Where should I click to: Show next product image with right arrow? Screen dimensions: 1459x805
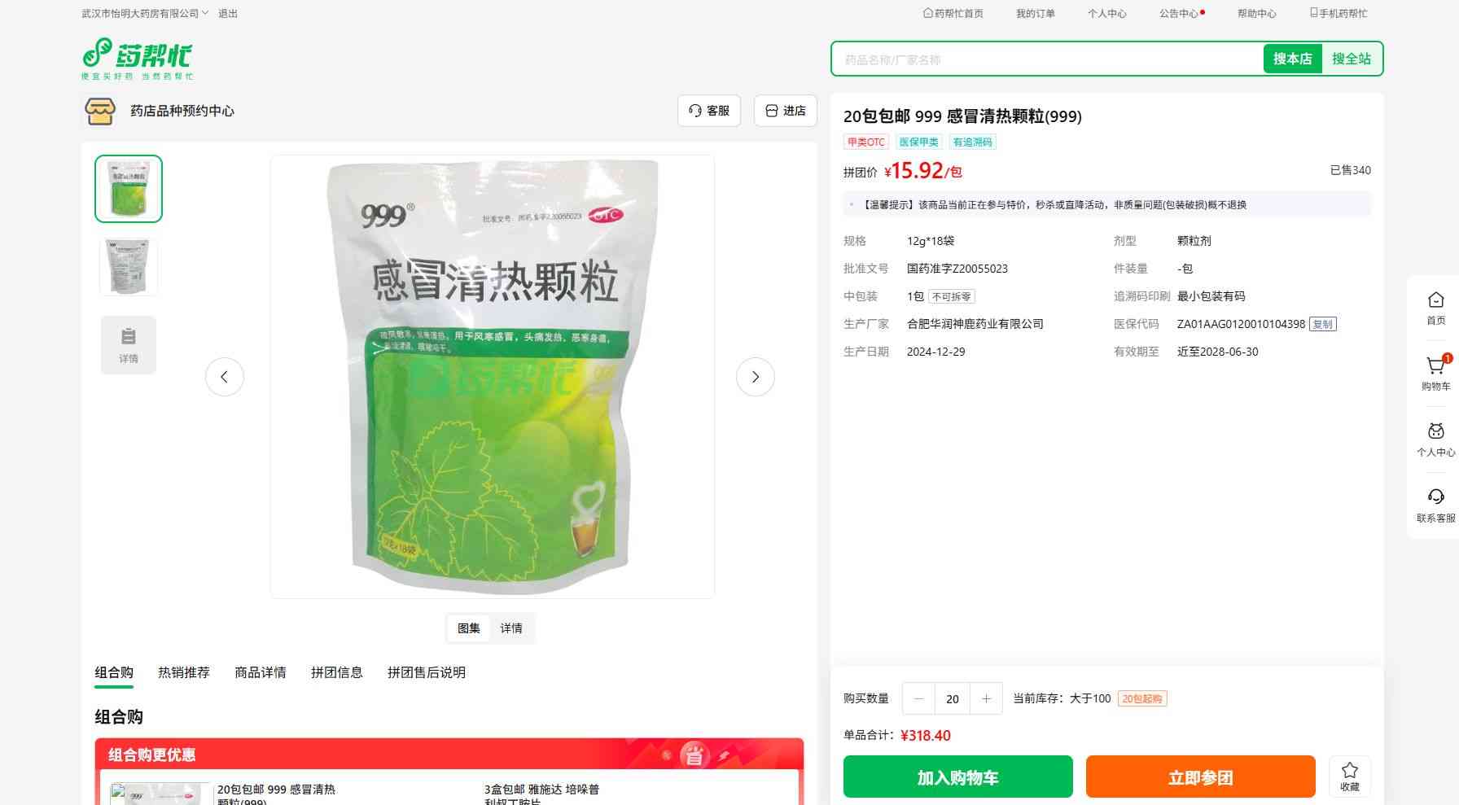tap(756, 377)
